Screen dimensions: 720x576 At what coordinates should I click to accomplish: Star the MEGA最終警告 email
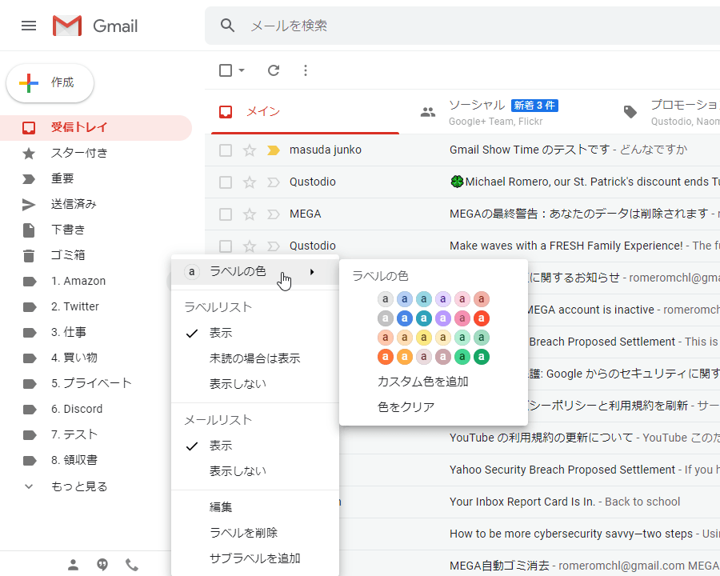[x=250, y=214]
